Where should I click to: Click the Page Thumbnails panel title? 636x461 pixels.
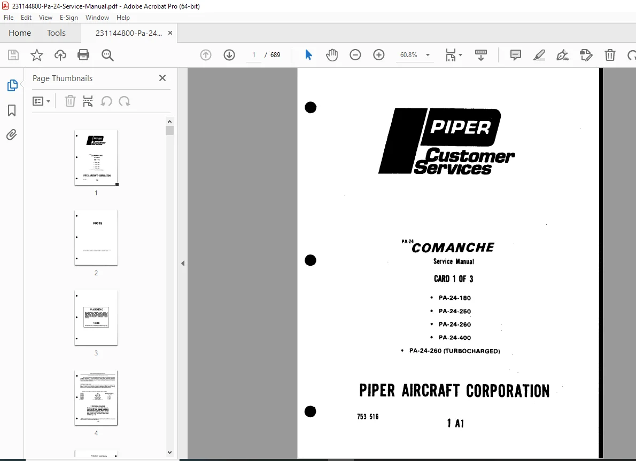63,78
